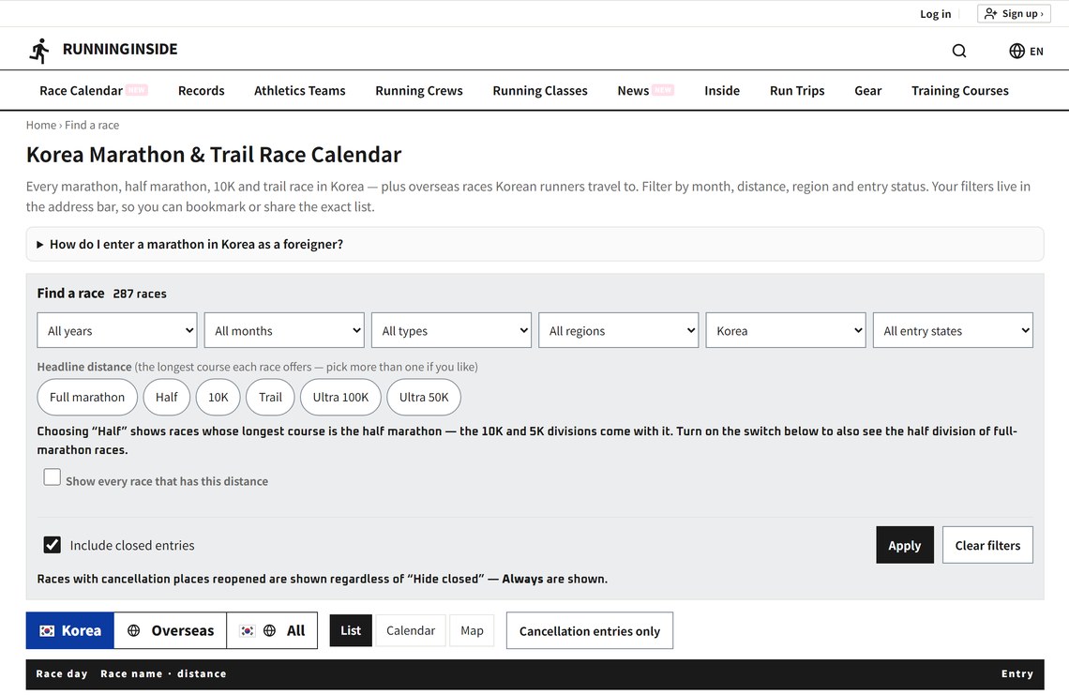Viewport: 1069px width, 695px height.
Task: Open Gear menu item
Action: tap(868, 91)
